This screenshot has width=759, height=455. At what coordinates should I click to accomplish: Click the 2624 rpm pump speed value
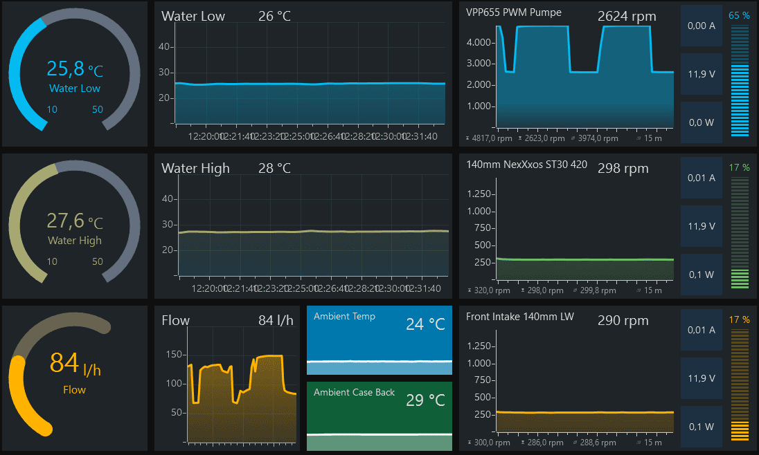point(627,16)
